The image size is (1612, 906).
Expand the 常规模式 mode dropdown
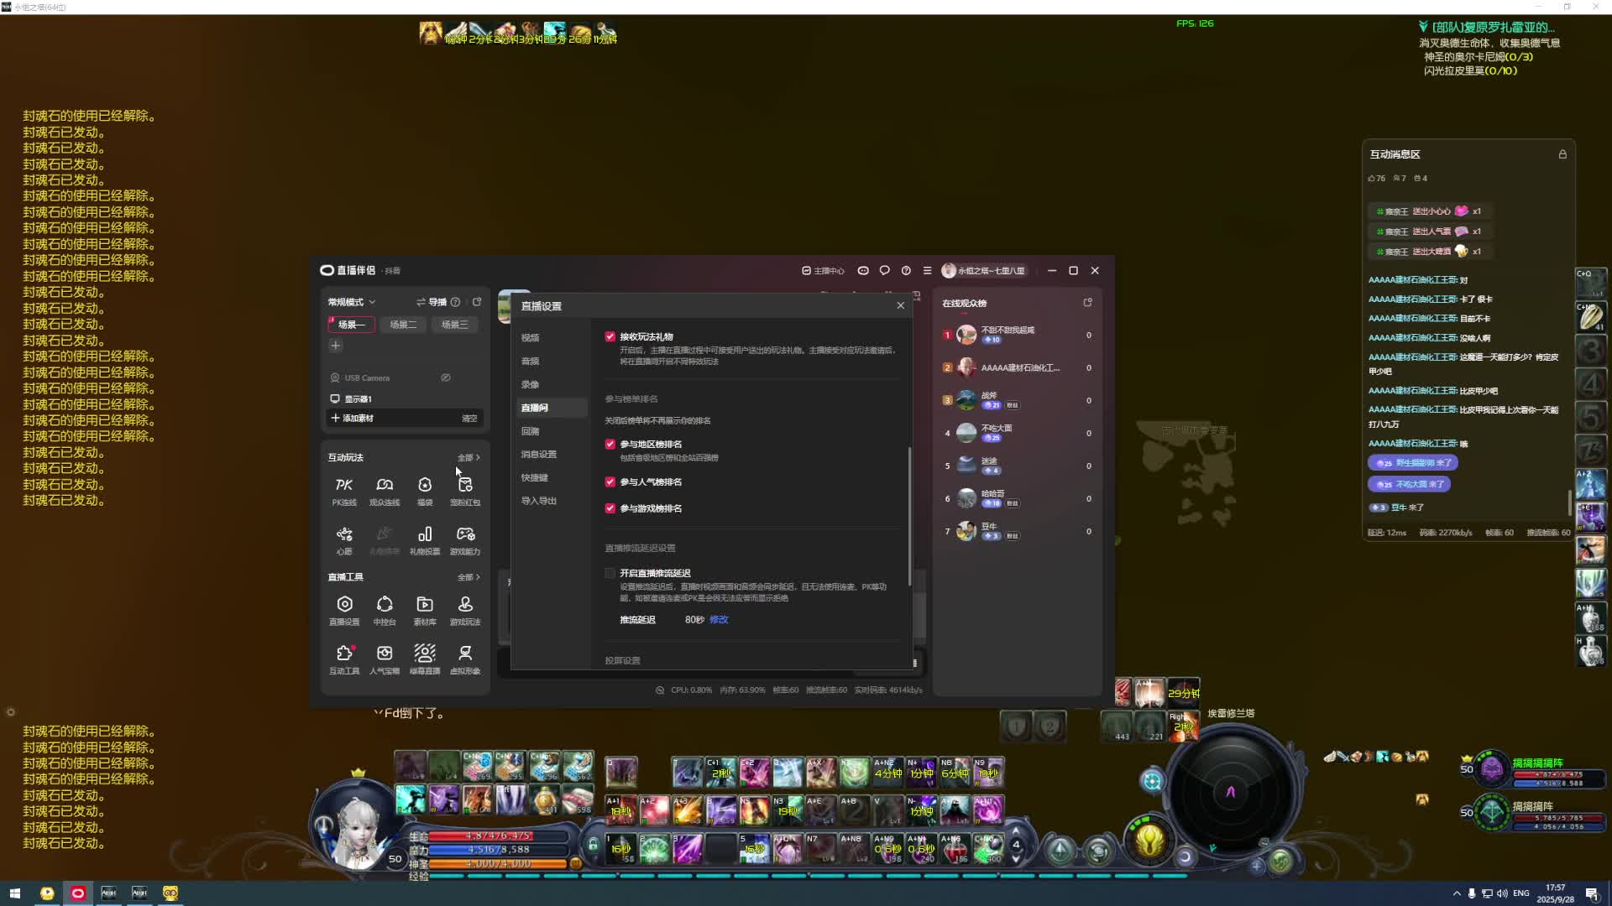tap(352, 302)
